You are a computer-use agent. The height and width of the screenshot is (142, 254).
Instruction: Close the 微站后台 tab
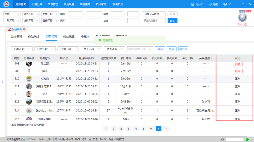24,29
